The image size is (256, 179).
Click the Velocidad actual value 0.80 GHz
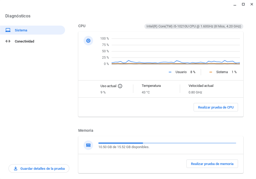click(x=195, y=92)
